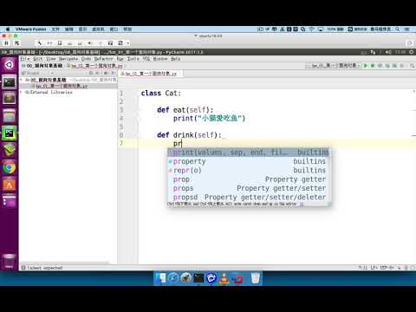Viewport: 416px width, 312px height.
Task: Open Search Everywhere magnifier in PyCharm toolbar
Action: point(412,66)
